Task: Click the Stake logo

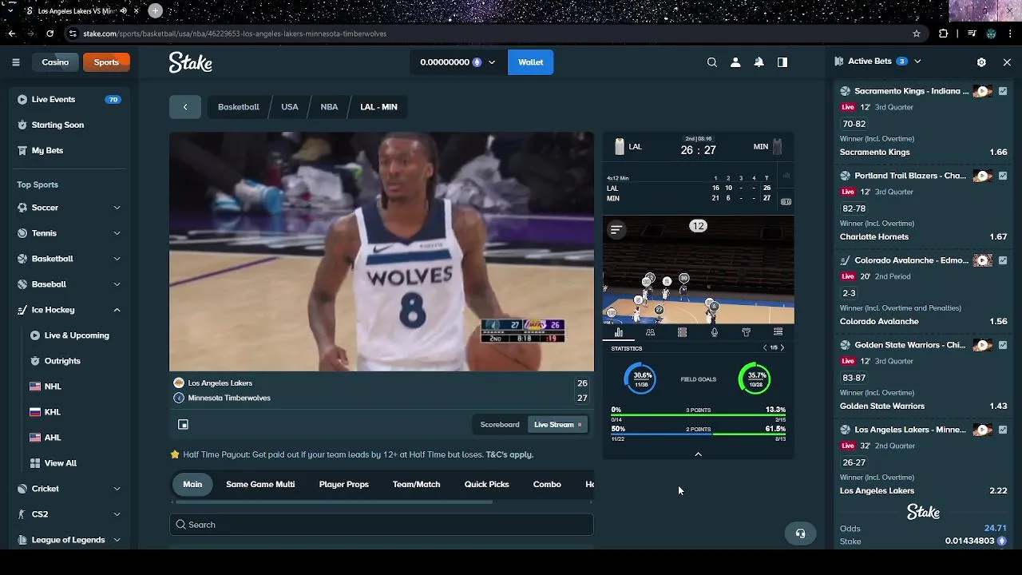Action: tap(190, 62)
